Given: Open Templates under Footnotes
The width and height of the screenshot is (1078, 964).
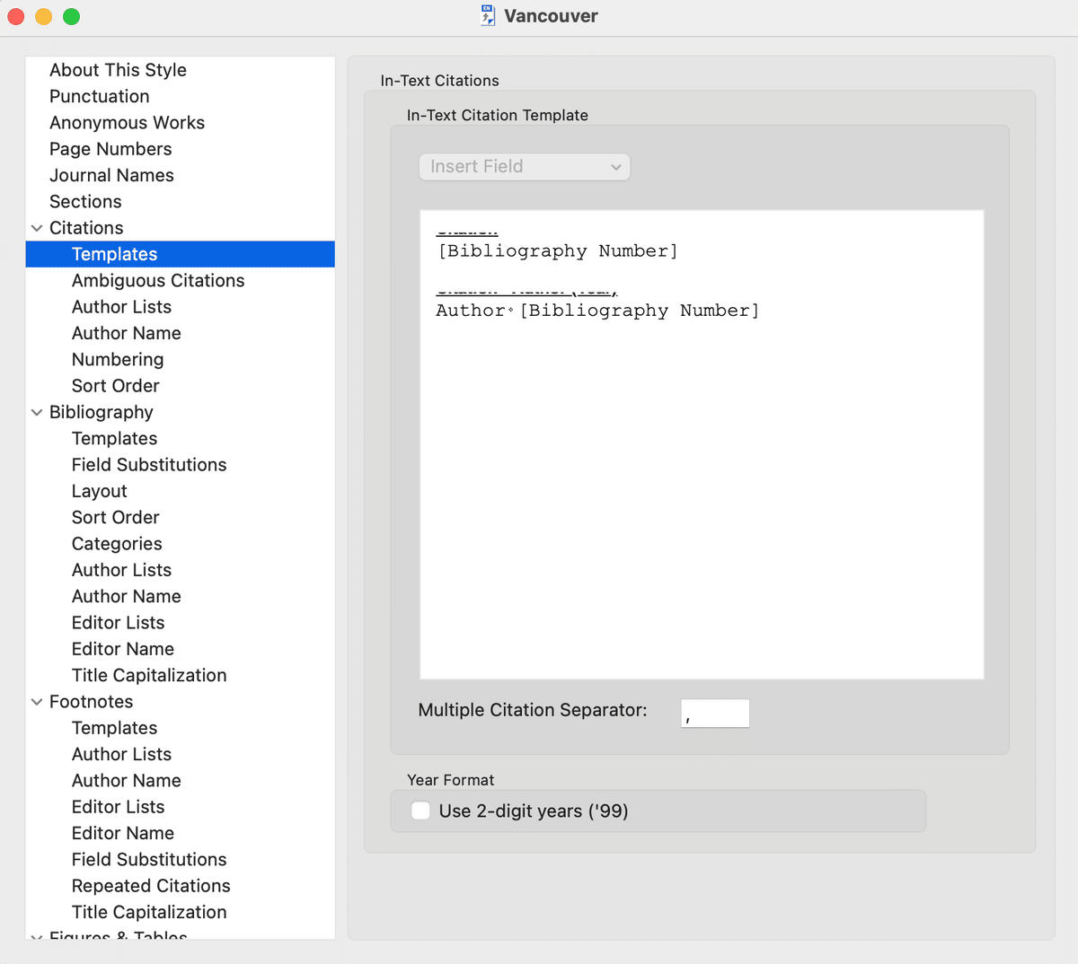Looking at the screenshot, I should click(114, 728).
